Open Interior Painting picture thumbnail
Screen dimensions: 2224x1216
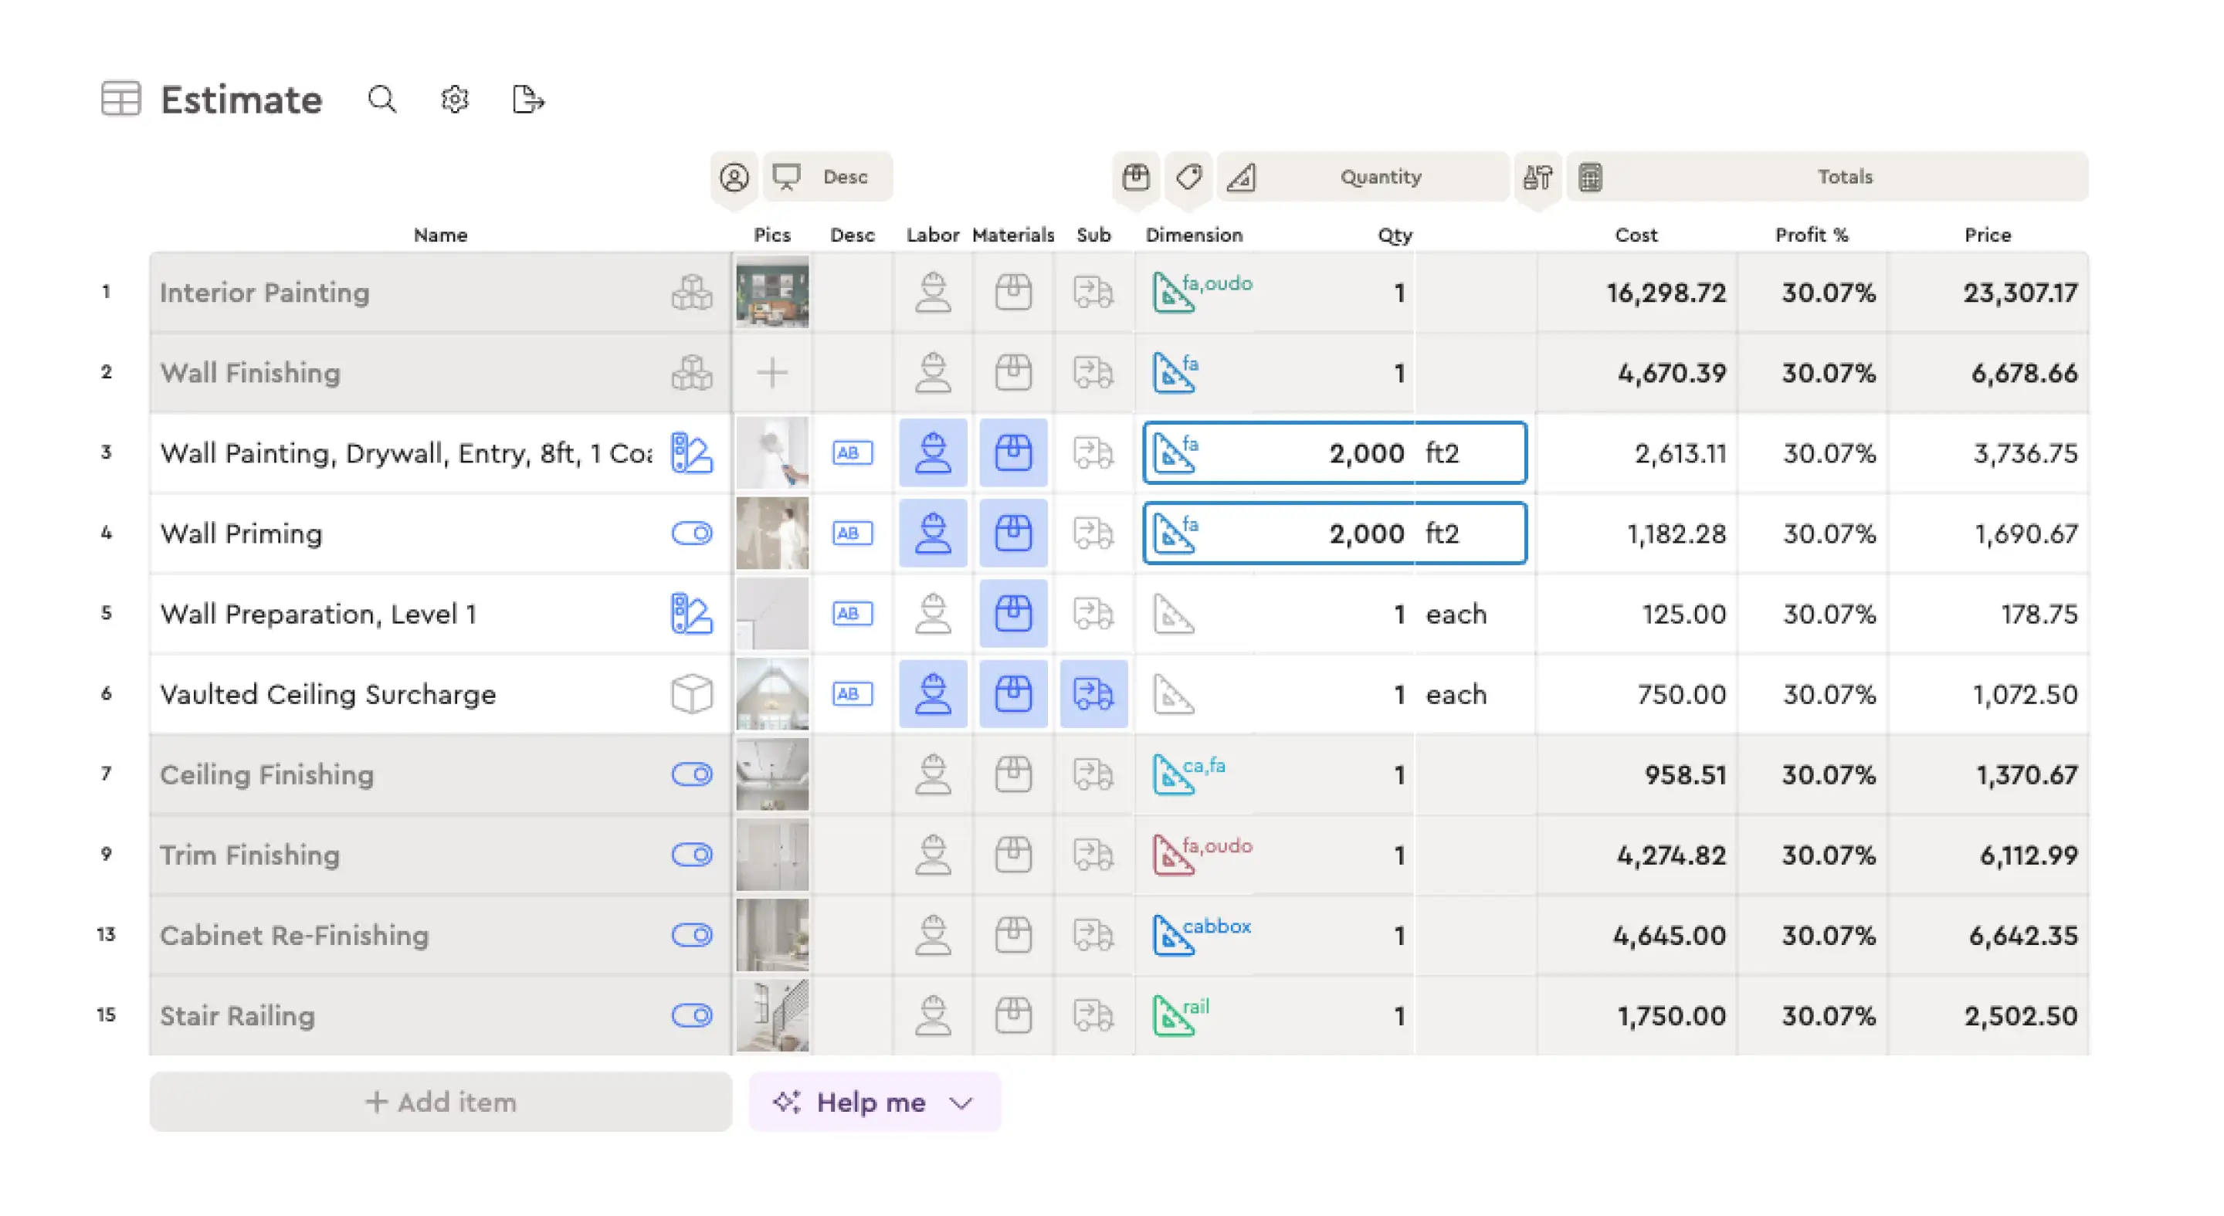(772, 293)
